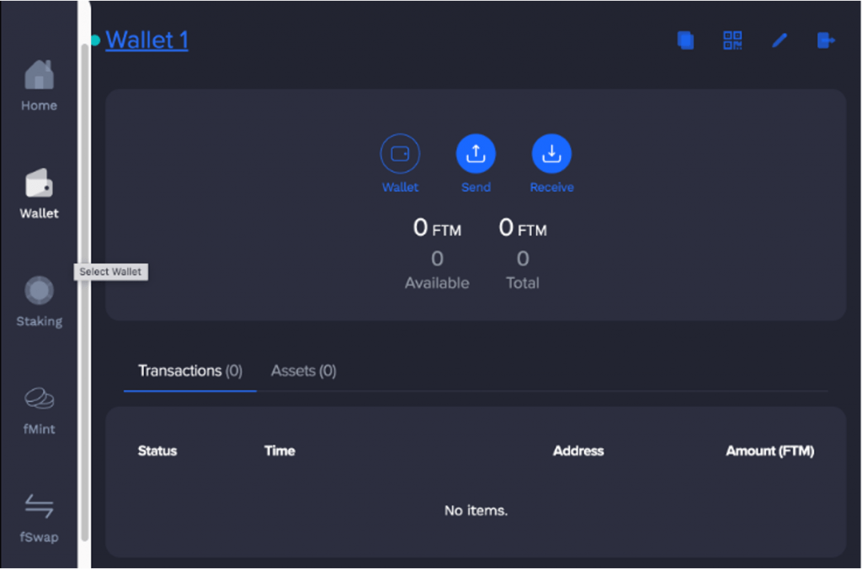Image resolution: width=862 pixels, height=569 pixels.
Task: Click the Send button
Action: 476,153
